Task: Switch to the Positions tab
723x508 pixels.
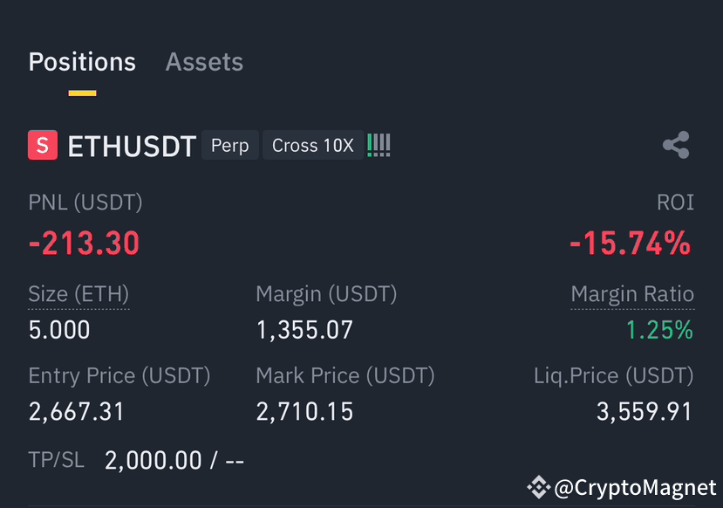Action: (x=82, y=62)
